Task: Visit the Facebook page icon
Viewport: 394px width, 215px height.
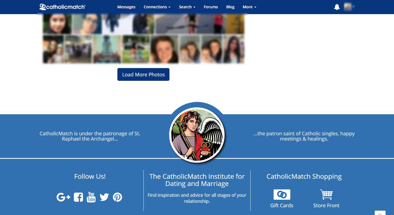Action: pos(78,197)
